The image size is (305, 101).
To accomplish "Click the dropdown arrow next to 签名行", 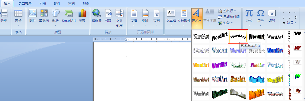I will click(235, 11).
